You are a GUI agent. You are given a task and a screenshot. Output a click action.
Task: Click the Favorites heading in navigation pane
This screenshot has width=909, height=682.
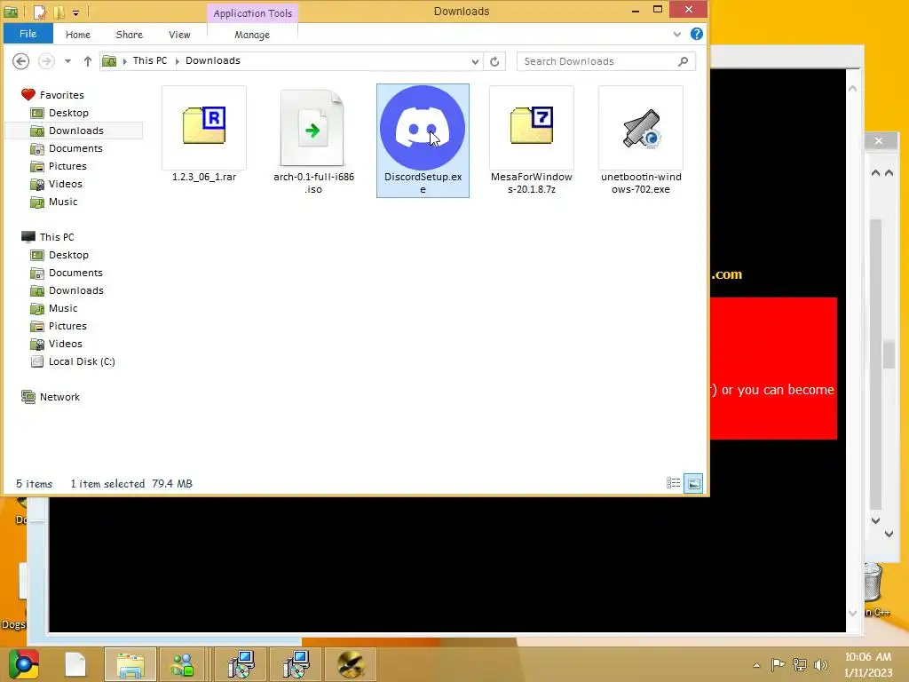click(61, 94)
